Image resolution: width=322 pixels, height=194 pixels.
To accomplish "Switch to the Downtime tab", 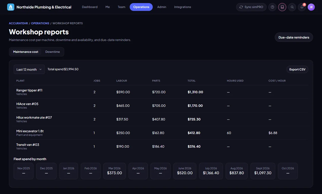I will 53,52.
